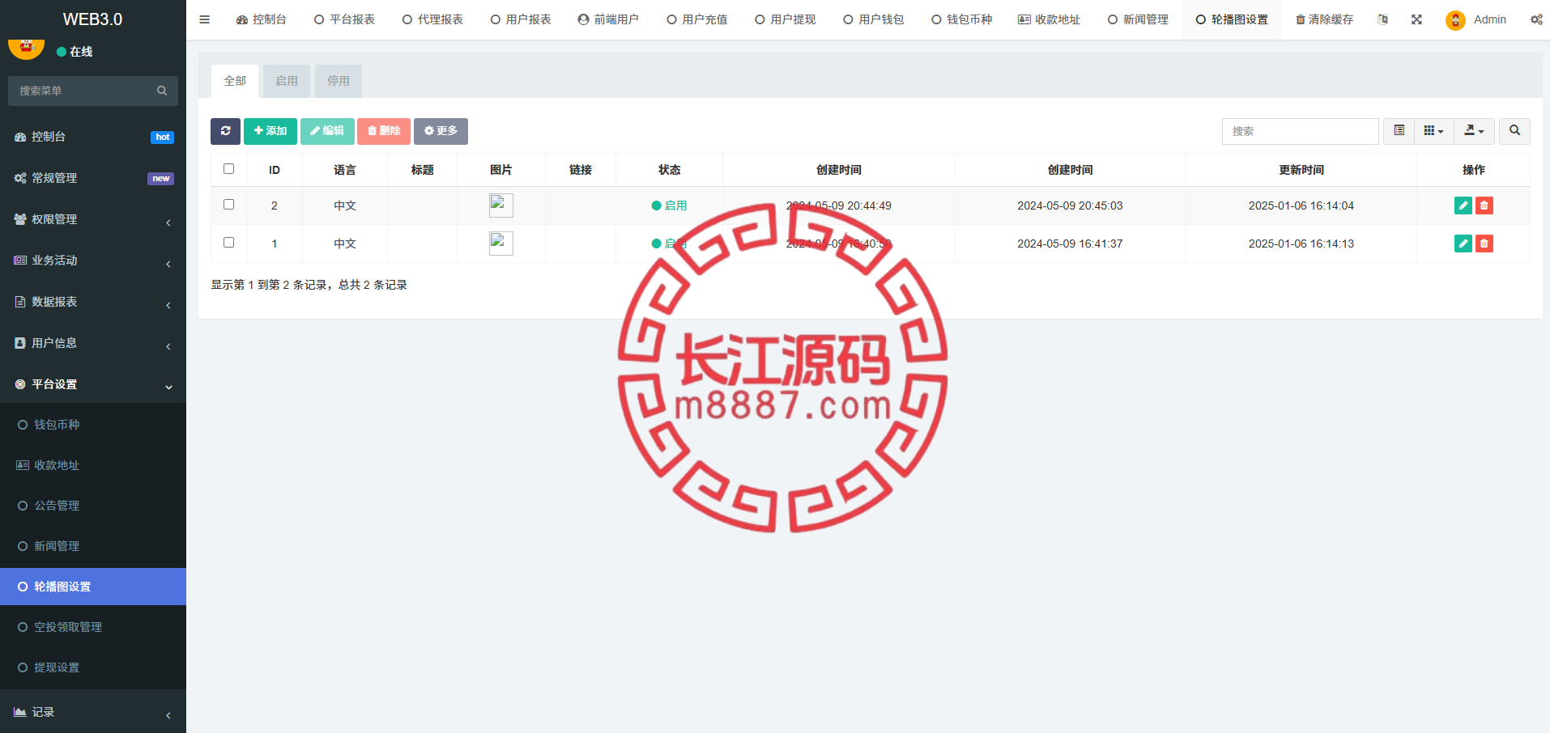Click the sidebar menu search magnifier icon
The width and height of the screenshot is (1550, 733).
point(162,91)
